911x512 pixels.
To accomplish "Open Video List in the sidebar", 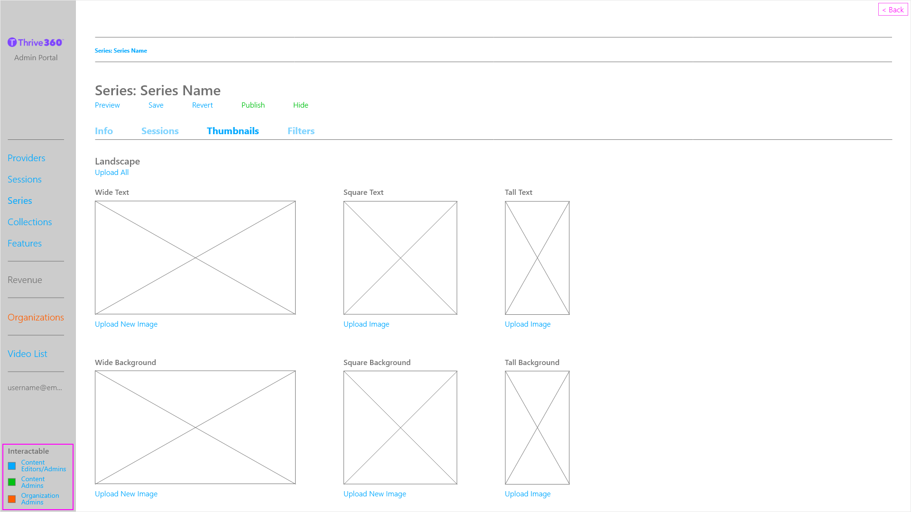I will 27,354.
